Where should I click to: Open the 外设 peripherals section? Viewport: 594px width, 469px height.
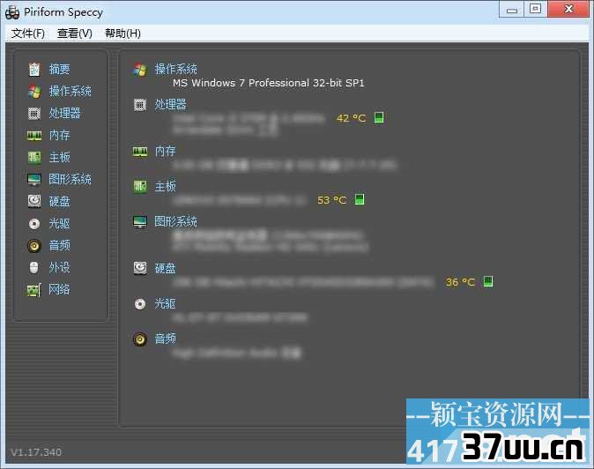click(x=59, y=267)
